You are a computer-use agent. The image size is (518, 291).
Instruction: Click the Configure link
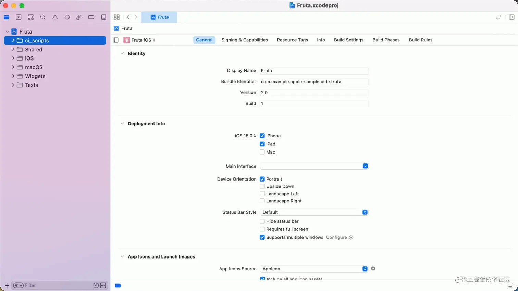point(336,237)
